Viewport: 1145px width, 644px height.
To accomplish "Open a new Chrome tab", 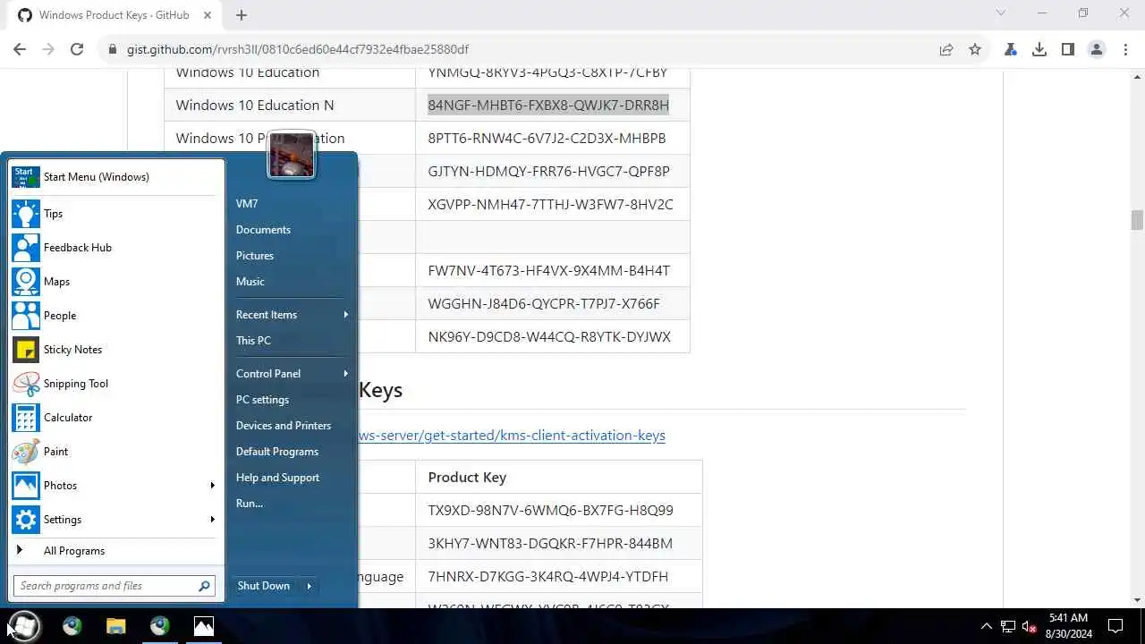I will [x=242, y=14].
